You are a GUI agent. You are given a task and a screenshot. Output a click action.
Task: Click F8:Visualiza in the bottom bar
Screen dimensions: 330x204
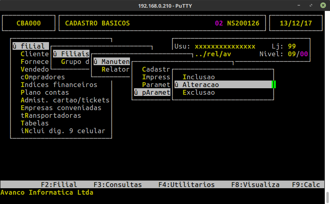coord(255,185)
